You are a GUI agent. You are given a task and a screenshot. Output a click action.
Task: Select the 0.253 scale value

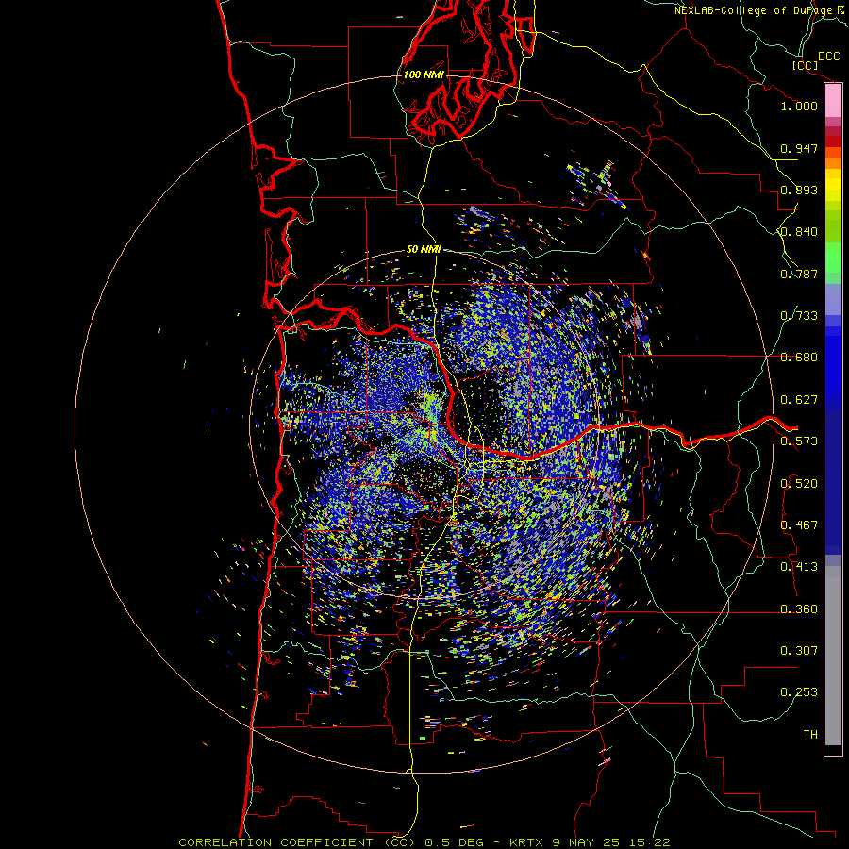coord(799,692)
